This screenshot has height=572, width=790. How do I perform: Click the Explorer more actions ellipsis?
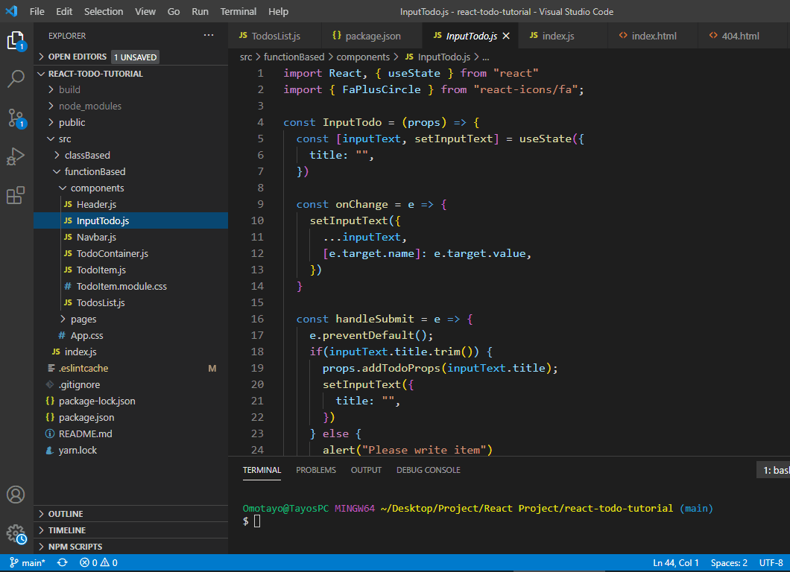click(209, 35)
